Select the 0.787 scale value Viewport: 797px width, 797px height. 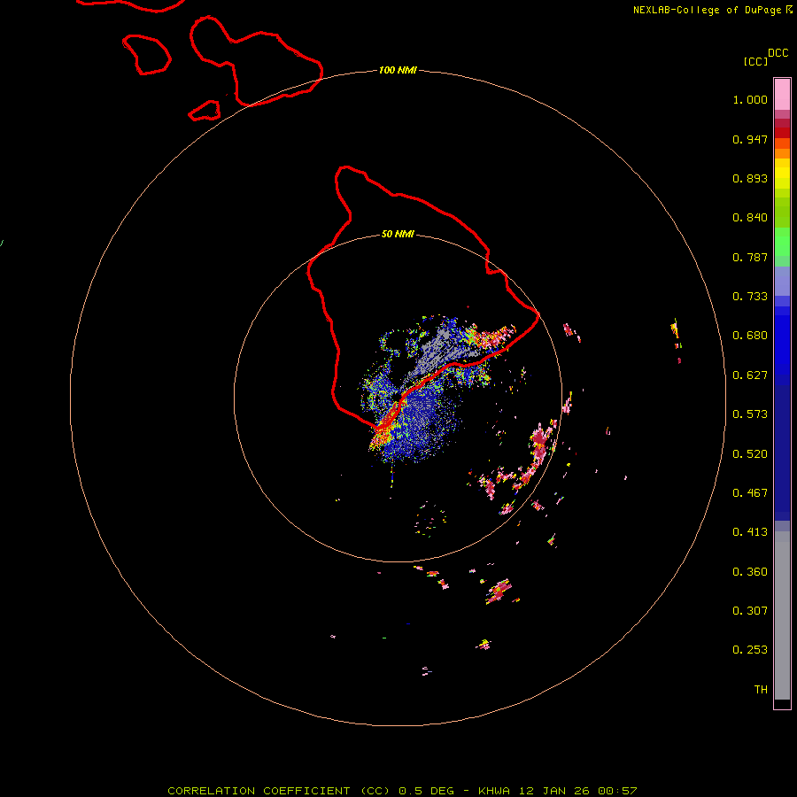click(750, 257)
